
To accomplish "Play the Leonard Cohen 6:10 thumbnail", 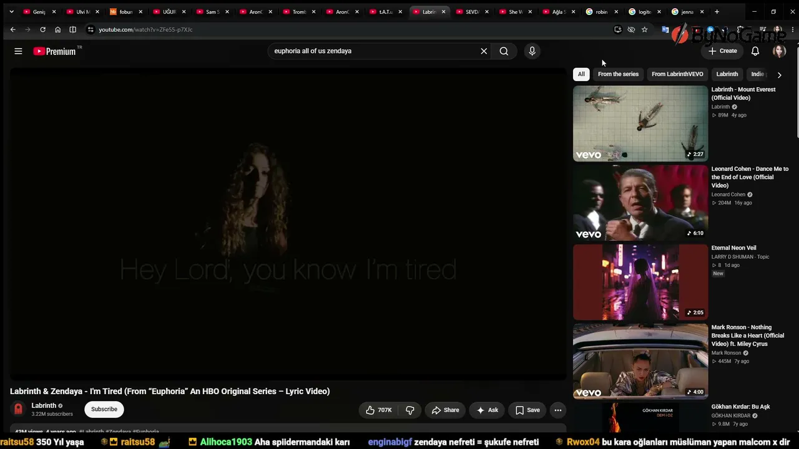I will 640,203.
